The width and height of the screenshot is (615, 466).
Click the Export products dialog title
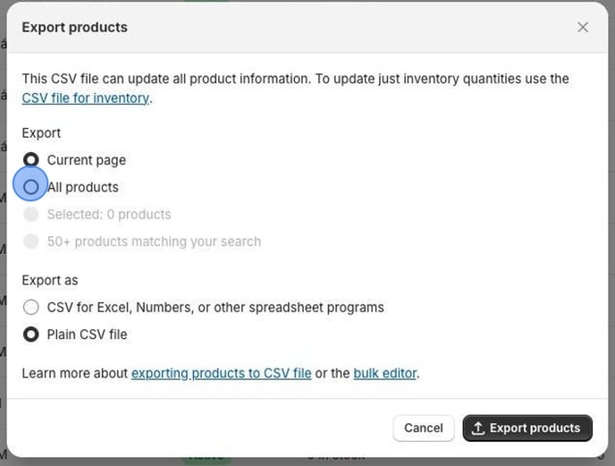pos(74,28)
